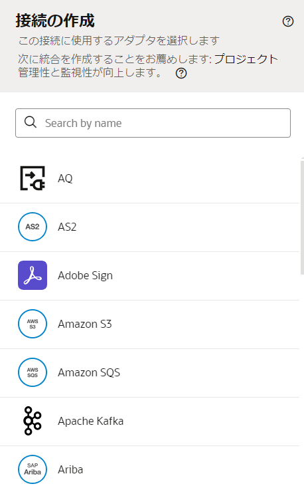304x492 pixels.
Task: Select the Apache Kafka logo icon
Action: coord(33,421)
